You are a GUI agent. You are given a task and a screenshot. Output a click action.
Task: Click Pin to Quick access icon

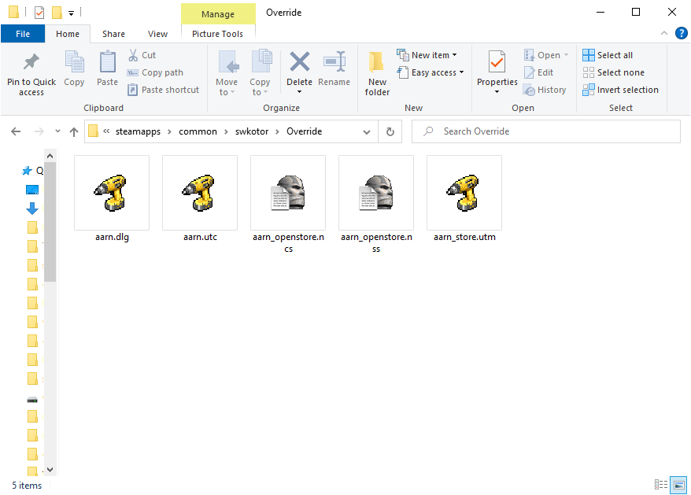point(31,62)
